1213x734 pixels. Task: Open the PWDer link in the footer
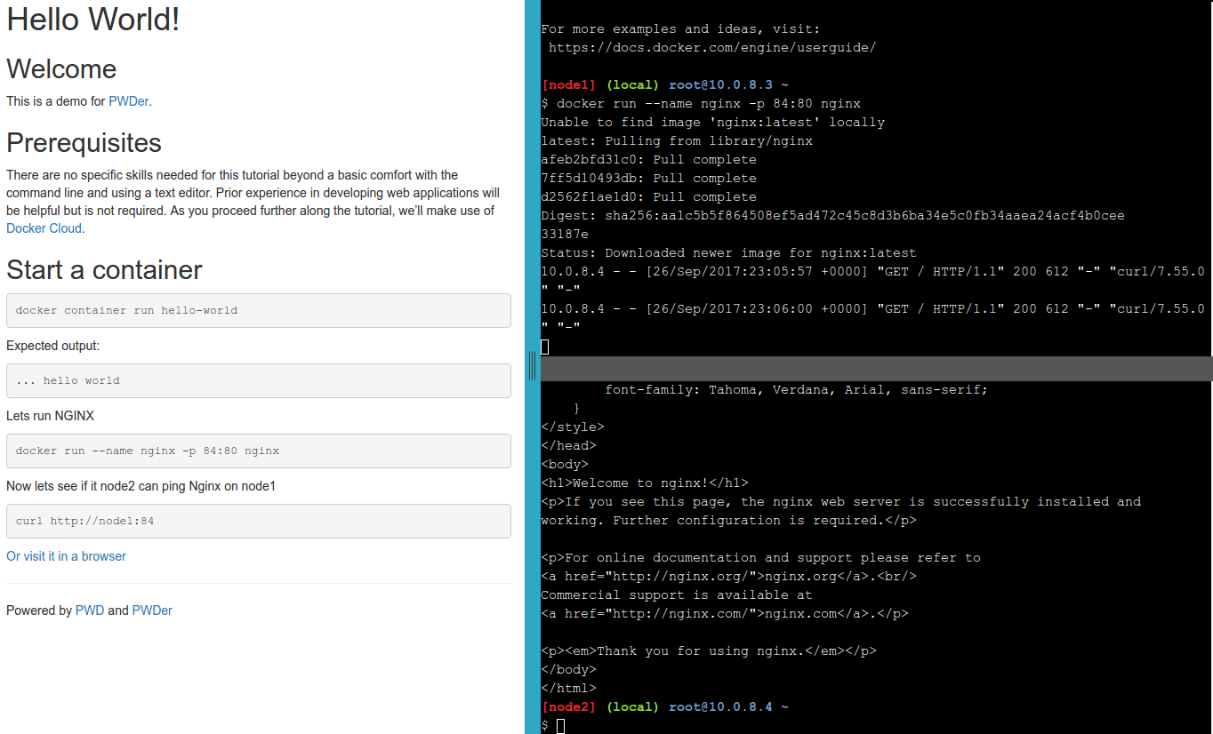(152, 610)
